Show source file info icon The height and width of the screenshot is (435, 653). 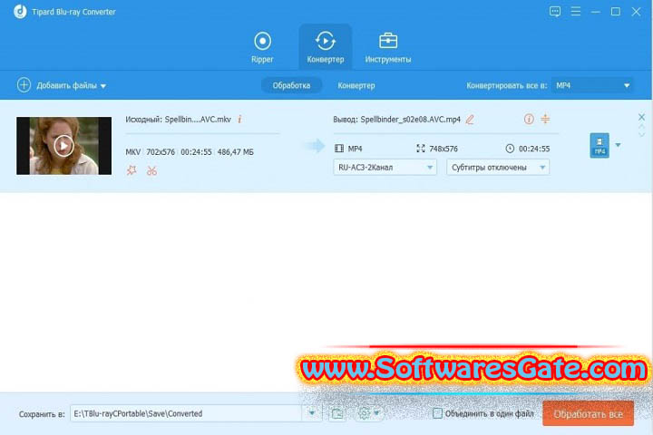[x=239, y=120]
